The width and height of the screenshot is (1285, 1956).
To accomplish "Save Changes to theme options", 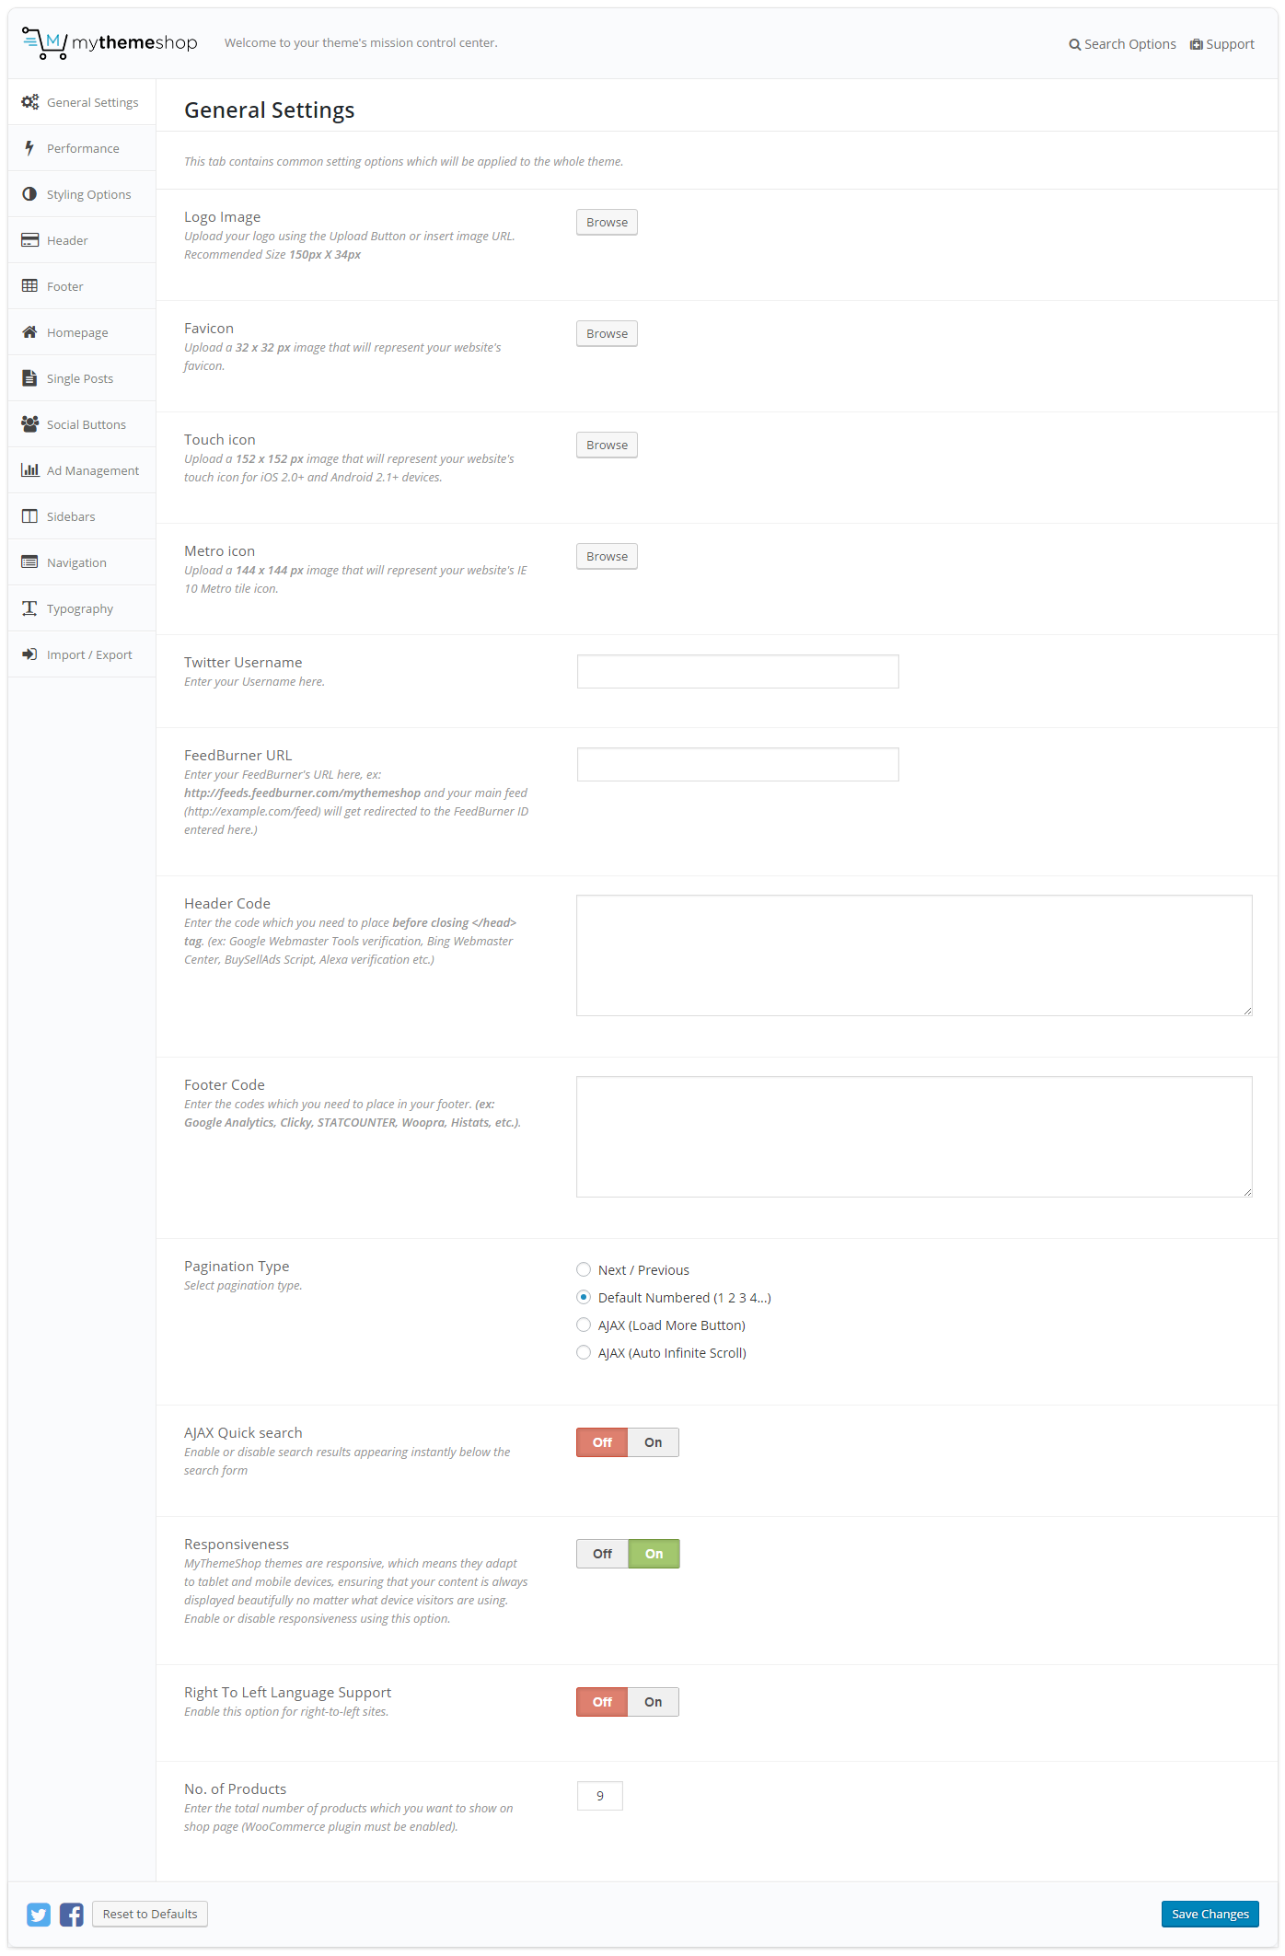I will point(1210,1914).
